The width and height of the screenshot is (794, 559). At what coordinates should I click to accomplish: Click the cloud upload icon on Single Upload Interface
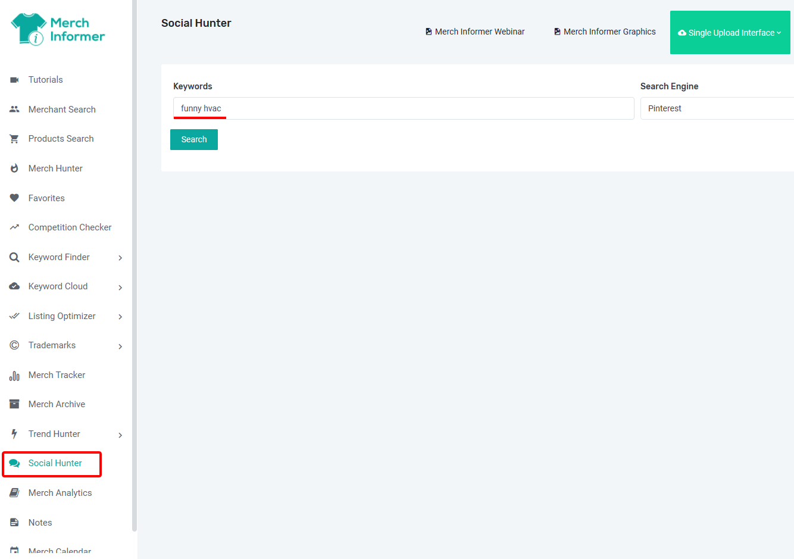pos(682,33)
